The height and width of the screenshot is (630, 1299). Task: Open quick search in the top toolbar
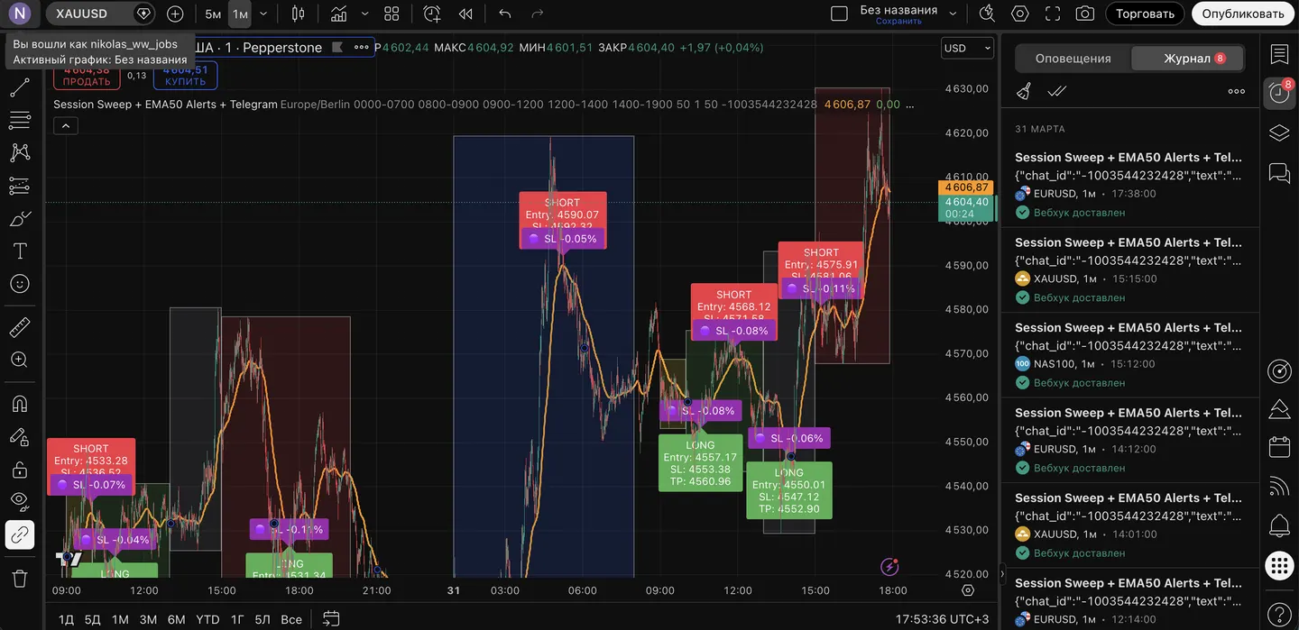(987, 14)
